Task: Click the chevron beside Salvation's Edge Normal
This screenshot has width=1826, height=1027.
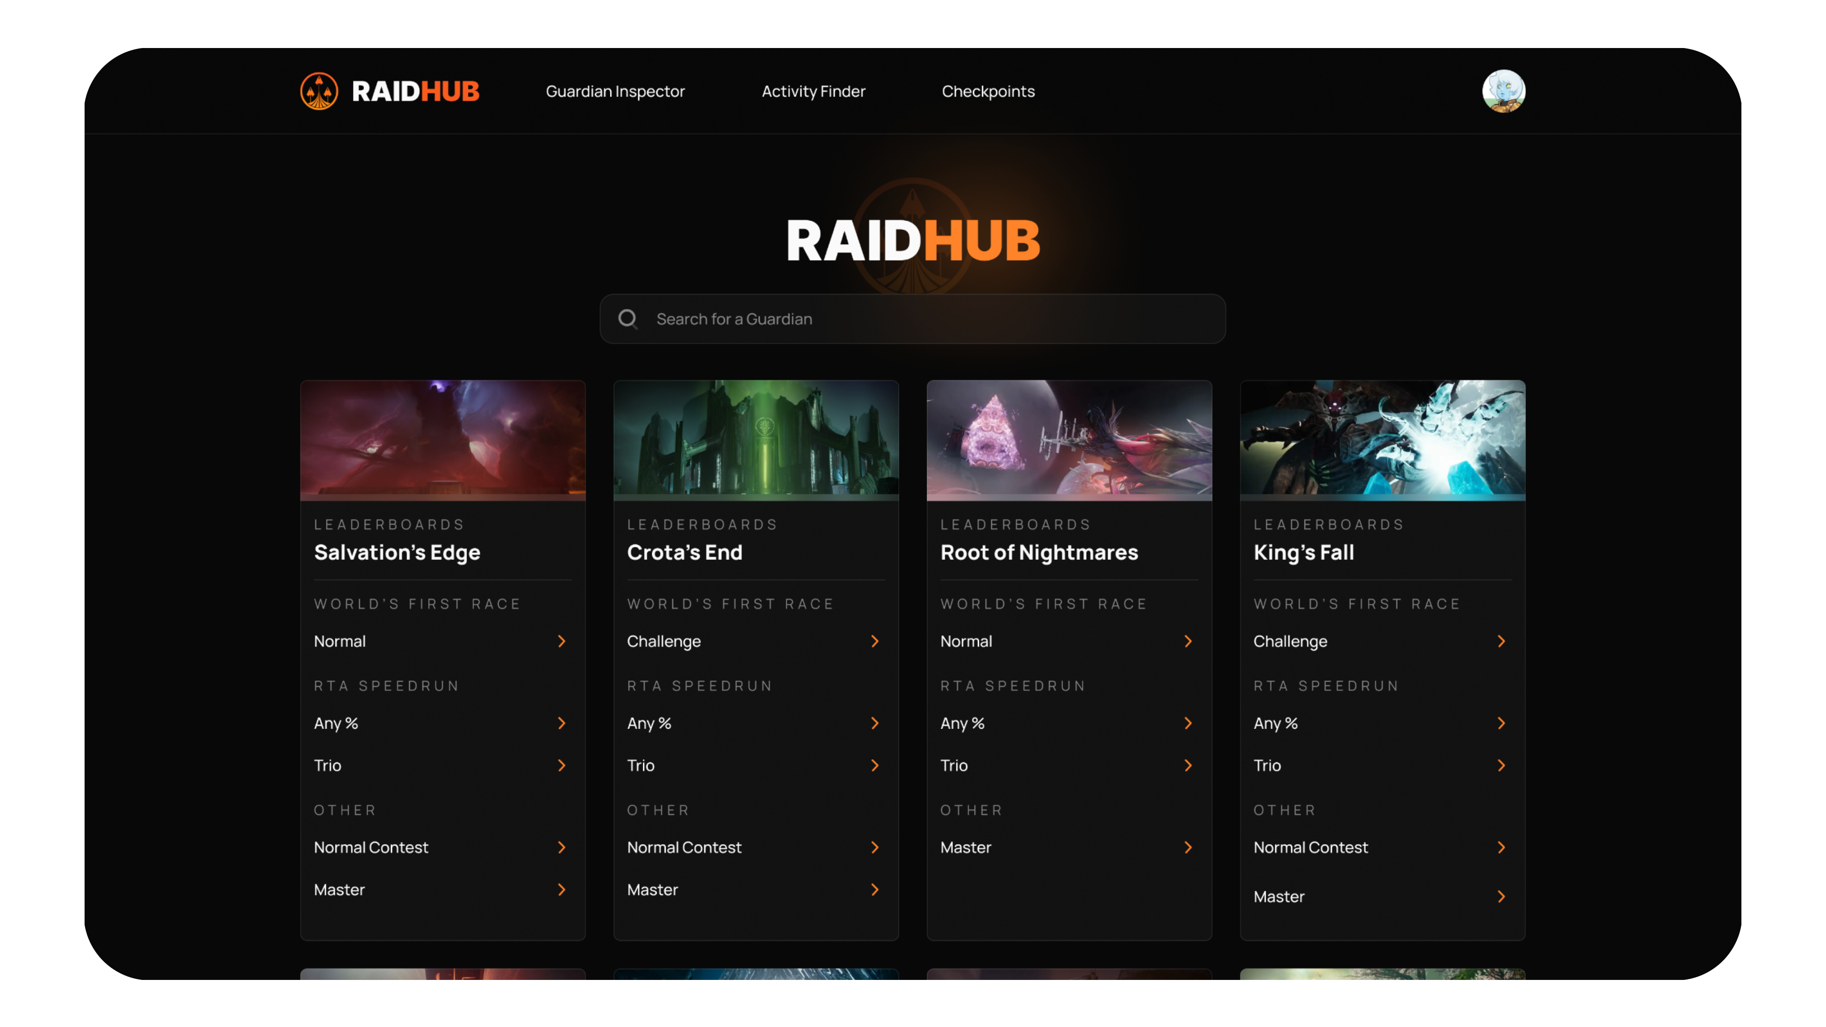Action: click(562, 641)
